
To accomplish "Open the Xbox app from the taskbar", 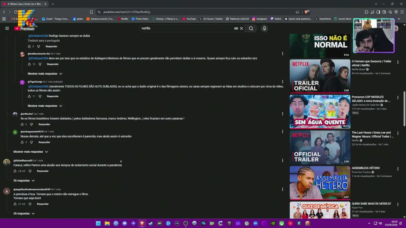I will [282, 223].
